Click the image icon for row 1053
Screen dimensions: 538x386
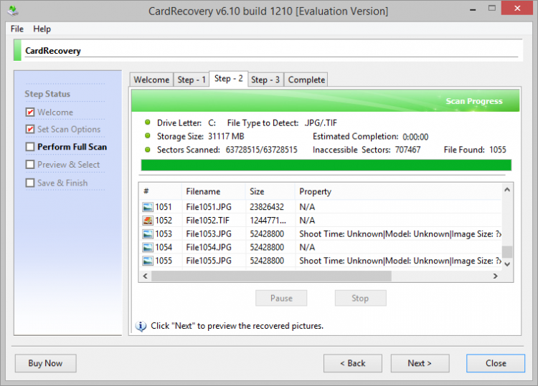click(x=148, y=234)
